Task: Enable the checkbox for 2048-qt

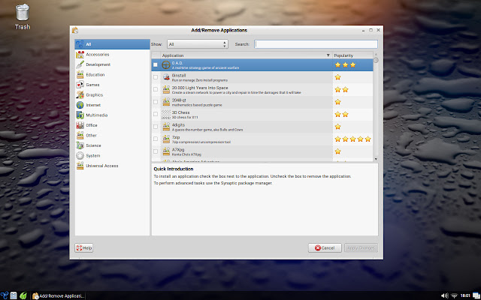Action: 156,102
